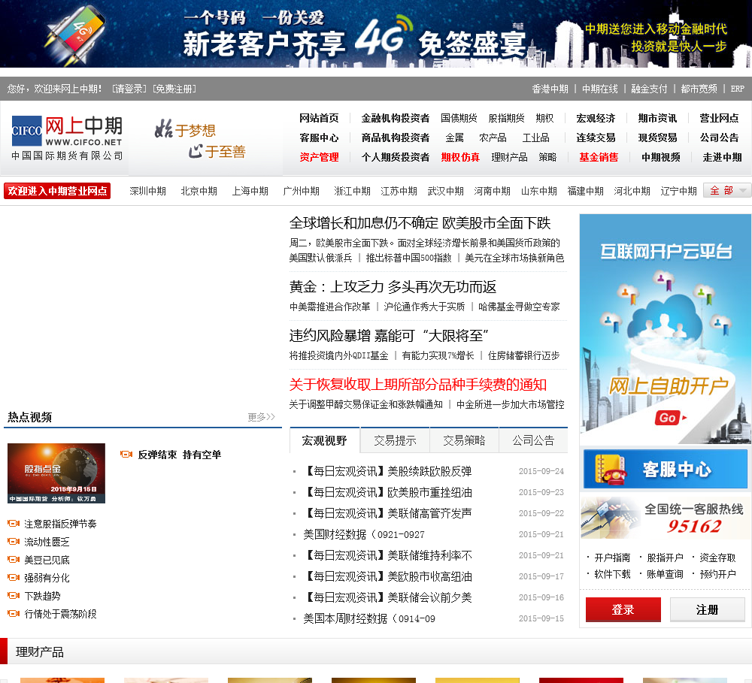
Task: Open 网站首页 in the navigation menu
Action: (319, 118)
